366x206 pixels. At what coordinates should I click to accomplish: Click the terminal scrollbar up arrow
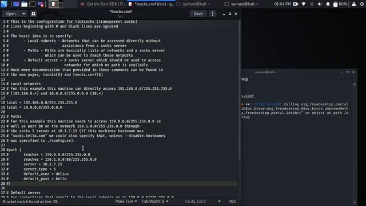coord(355,84)
